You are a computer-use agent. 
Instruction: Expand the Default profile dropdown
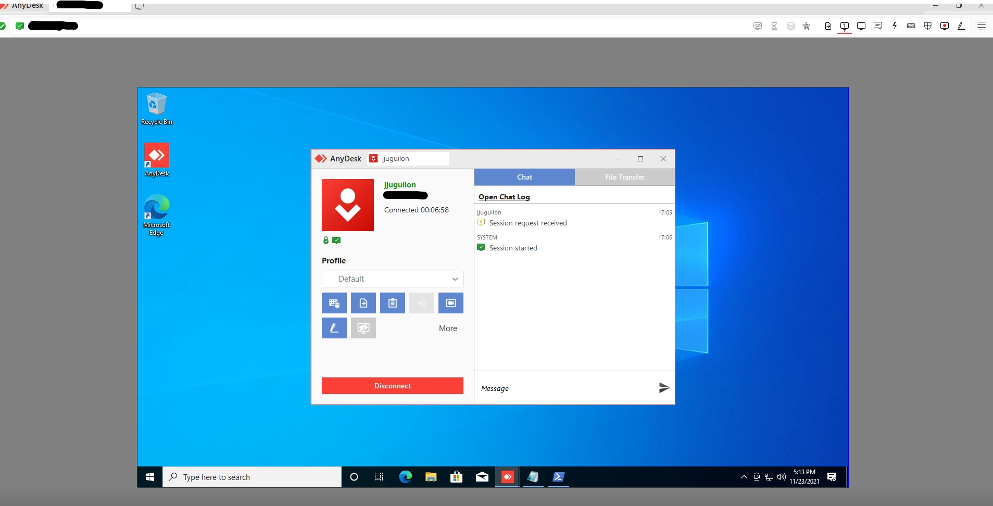393,279
